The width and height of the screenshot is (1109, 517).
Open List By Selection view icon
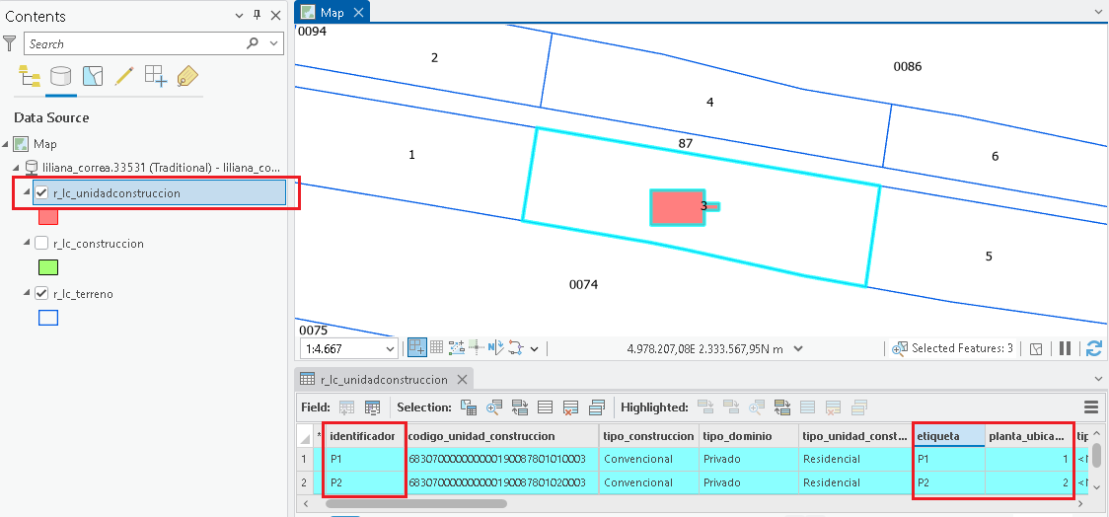(x=93, y=76)
